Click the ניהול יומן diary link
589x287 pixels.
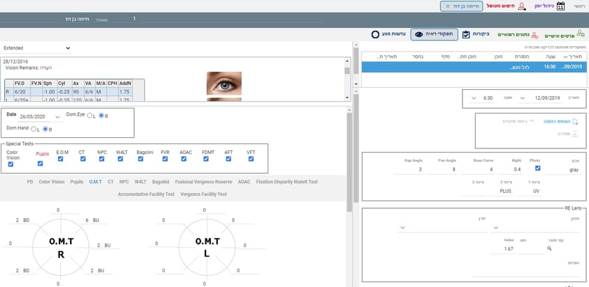click(544, 6)
